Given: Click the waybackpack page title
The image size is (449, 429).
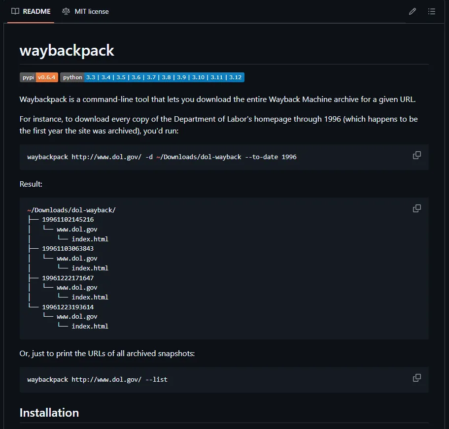Looking at the screenshot, I should point(67,50).
